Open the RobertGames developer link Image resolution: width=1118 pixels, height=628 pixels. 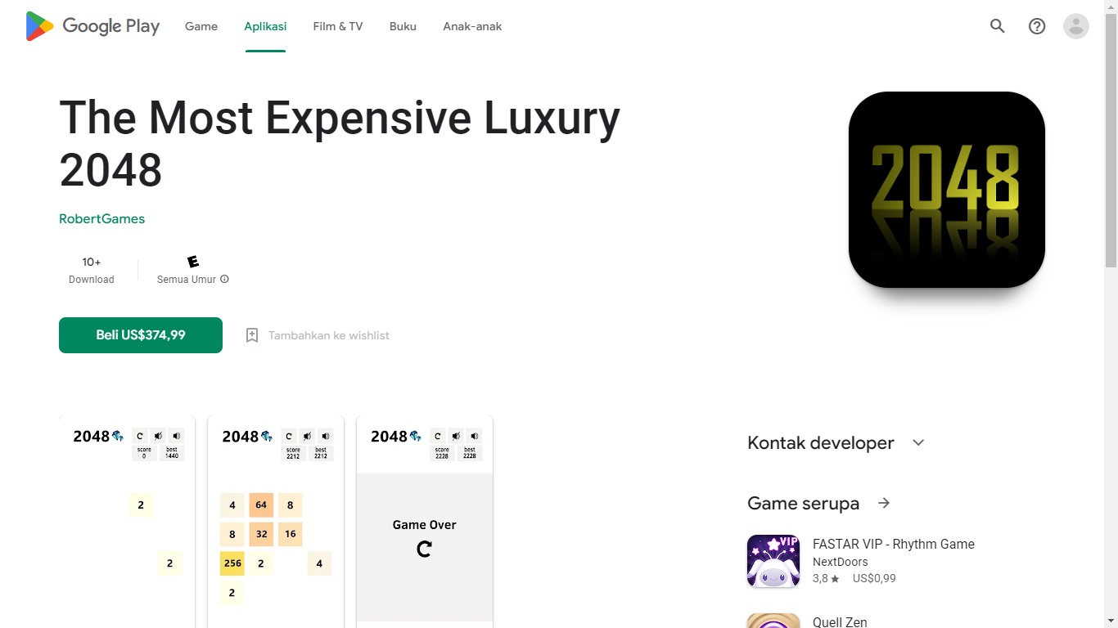[x=101, y=219]
